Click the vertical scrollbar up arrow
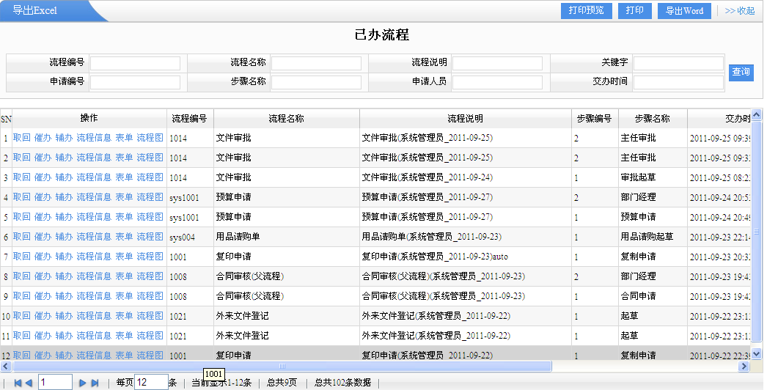Viewport: 767px width, 390px height. click(757, 115)
